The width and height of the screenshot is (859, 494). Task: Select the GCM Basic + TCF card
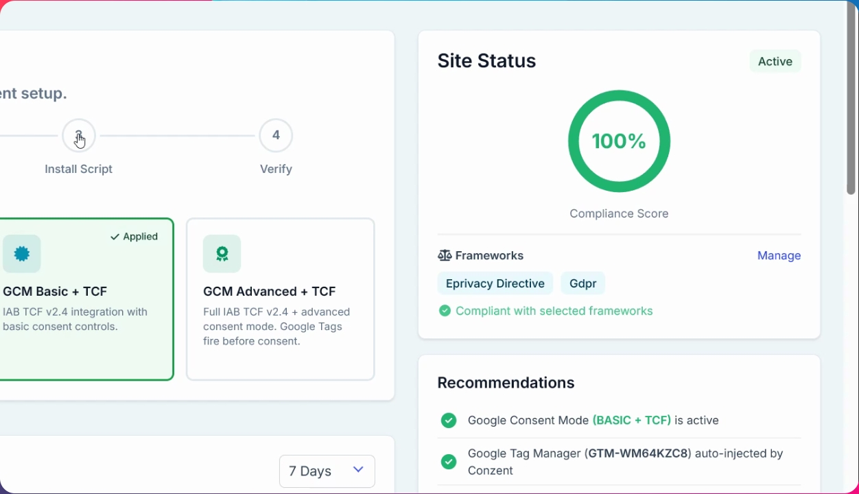[x=86, y=299]
